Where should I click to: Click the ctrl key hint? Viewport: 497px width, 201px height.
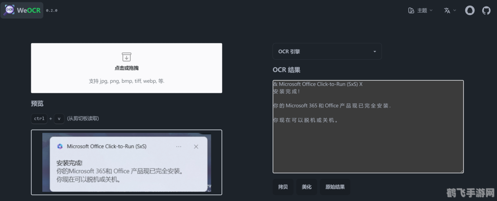[39, 119]
